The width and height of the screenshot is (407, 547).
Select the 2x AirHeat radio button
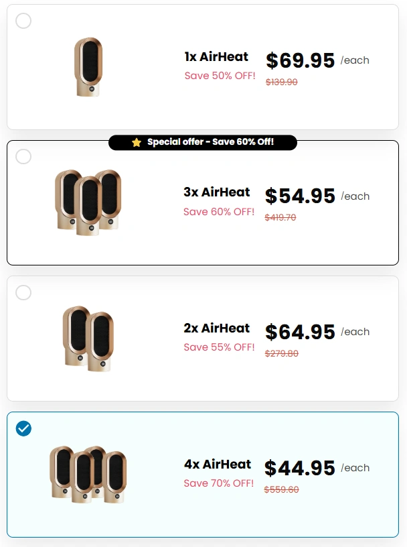pos(23,293)
